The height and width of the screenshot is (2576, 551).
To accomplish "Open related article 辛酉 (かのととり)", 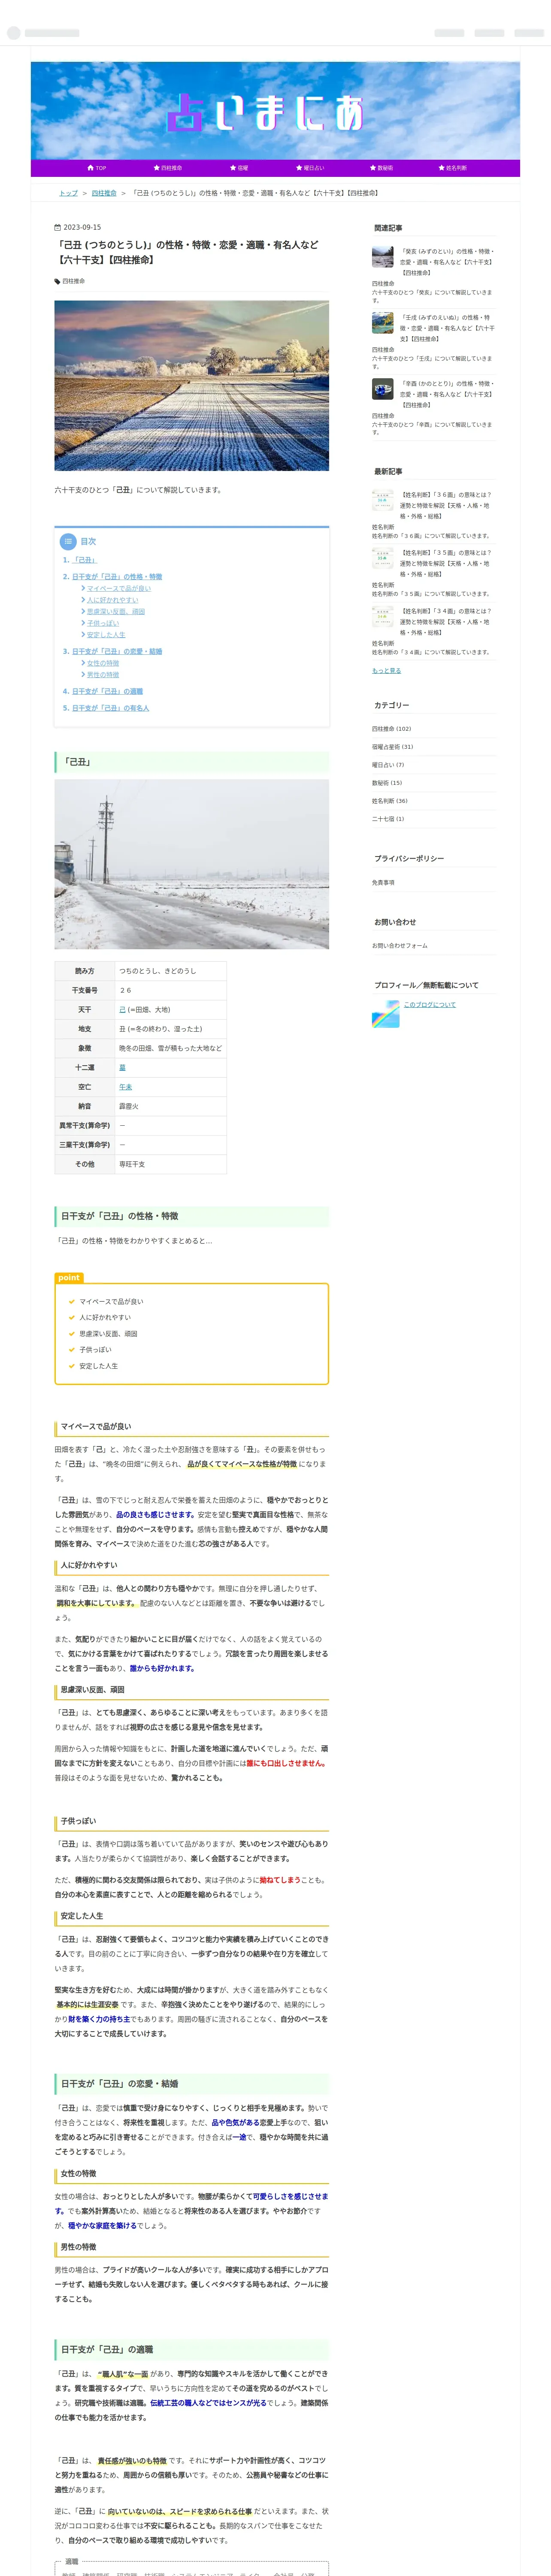I will [x=447, y=394].
